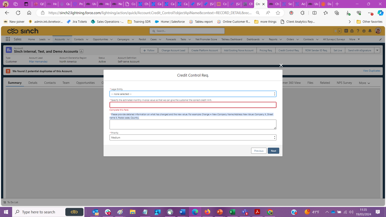Screen dimensions: 386x217
Task: Open the More navigation dropdown
Action: 354,39
